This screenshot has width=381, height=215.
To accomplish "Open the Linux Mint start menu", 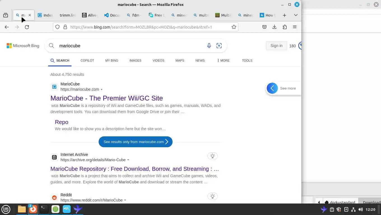I will click(6, 209).
